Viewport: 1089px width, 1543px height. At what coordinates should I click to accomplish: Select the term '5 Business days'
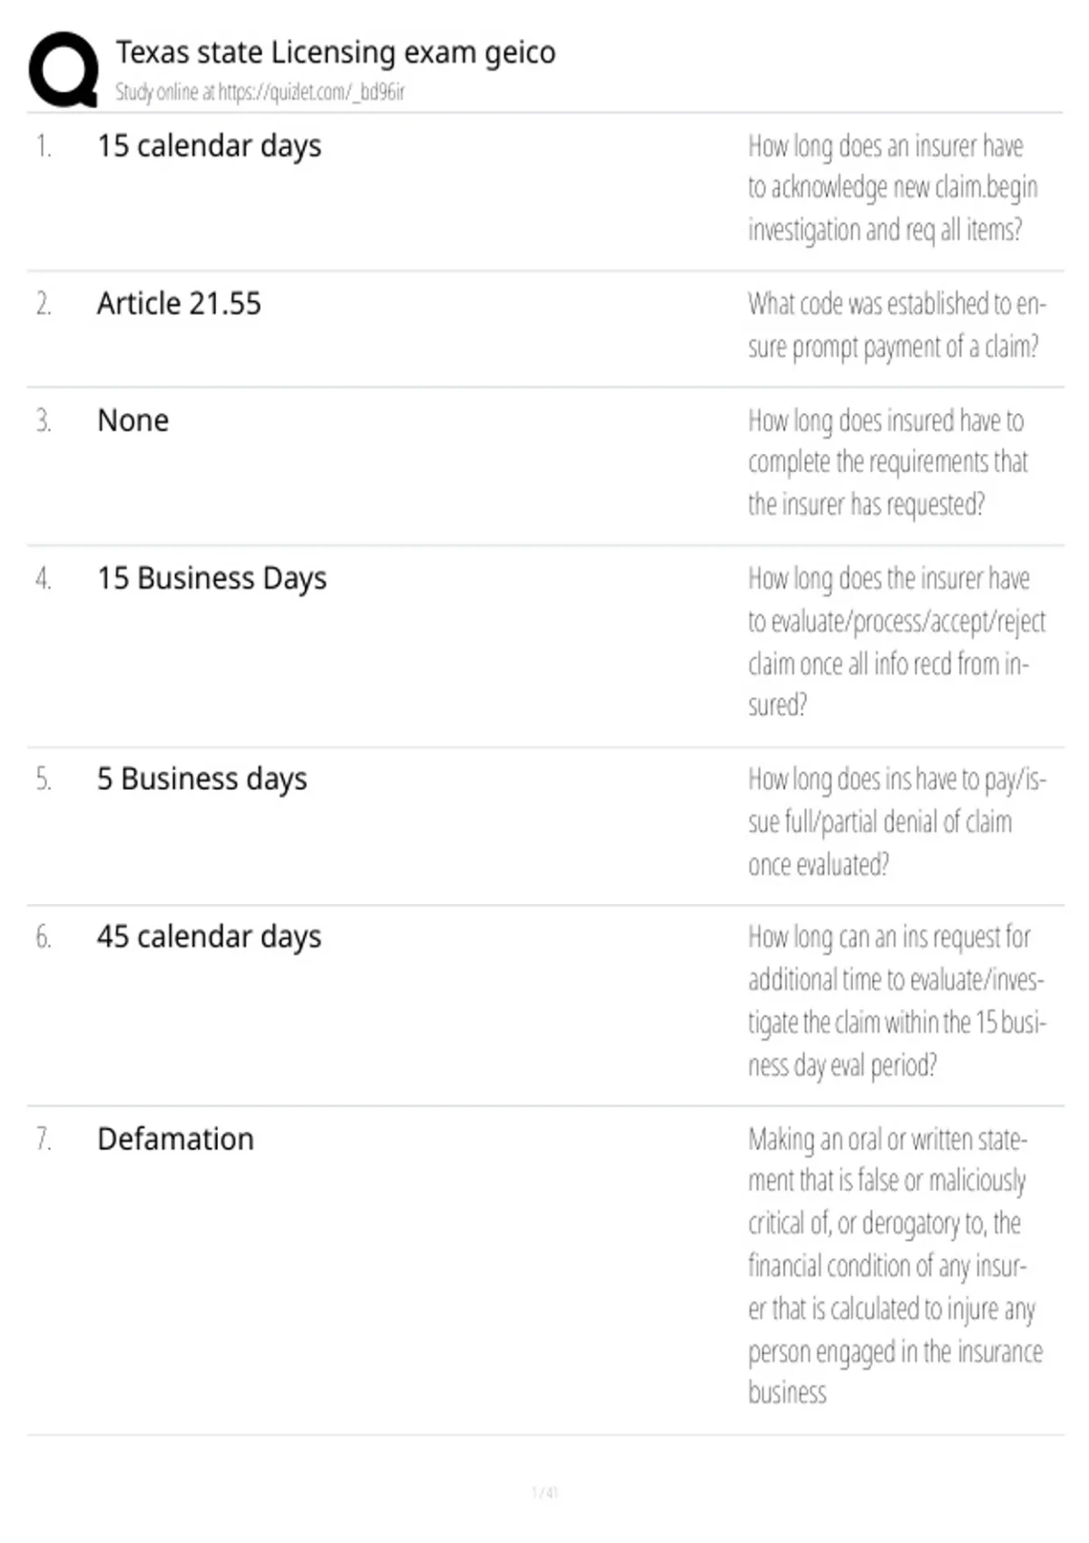pyautogui.click(x=201, y=779)
